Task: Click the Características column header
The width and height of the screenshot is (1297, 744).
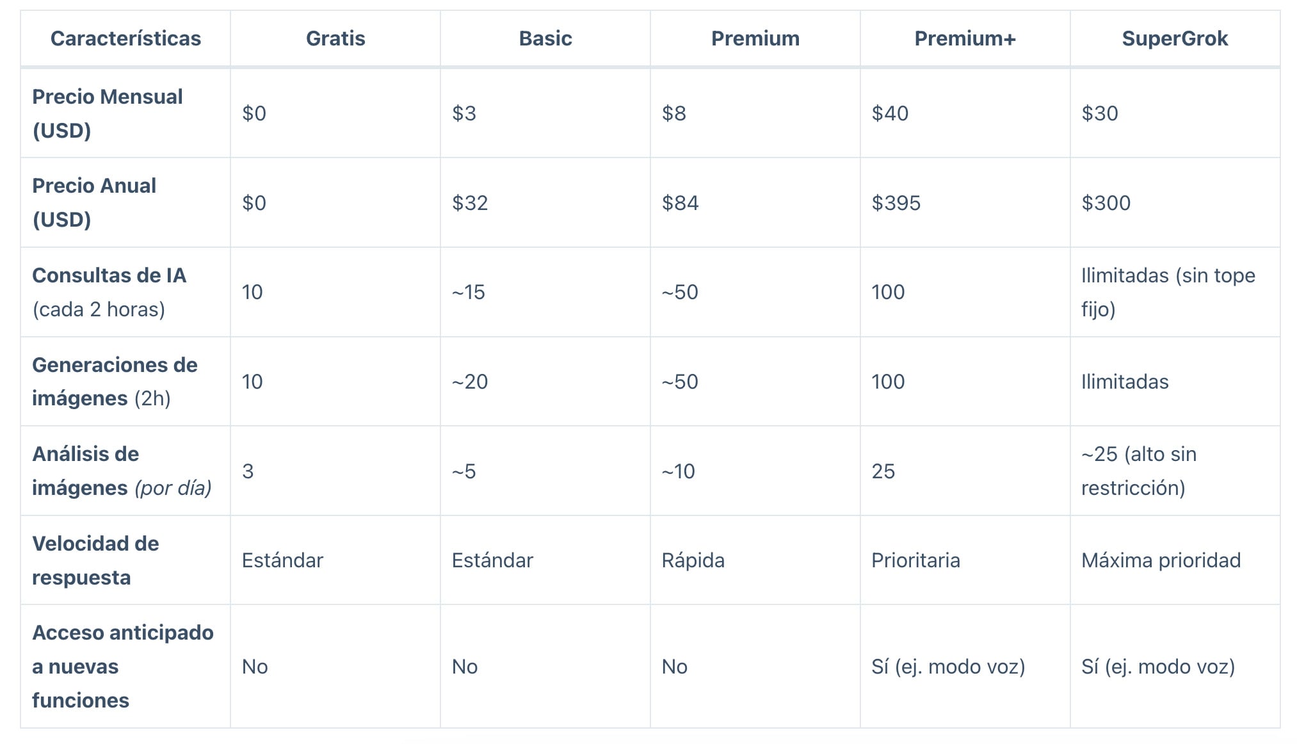Action: click(125, 38)
